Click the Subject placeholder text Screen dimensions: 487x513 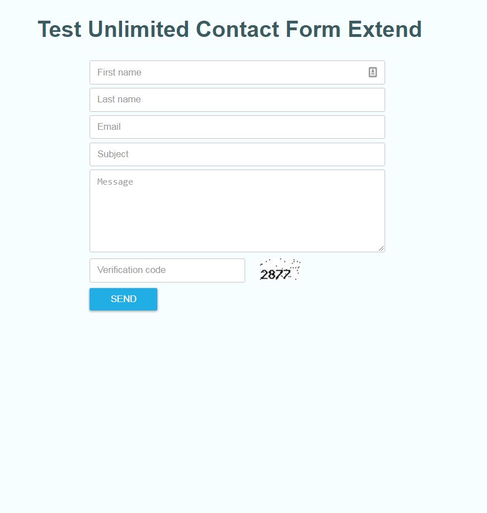(x=113, y=154)
